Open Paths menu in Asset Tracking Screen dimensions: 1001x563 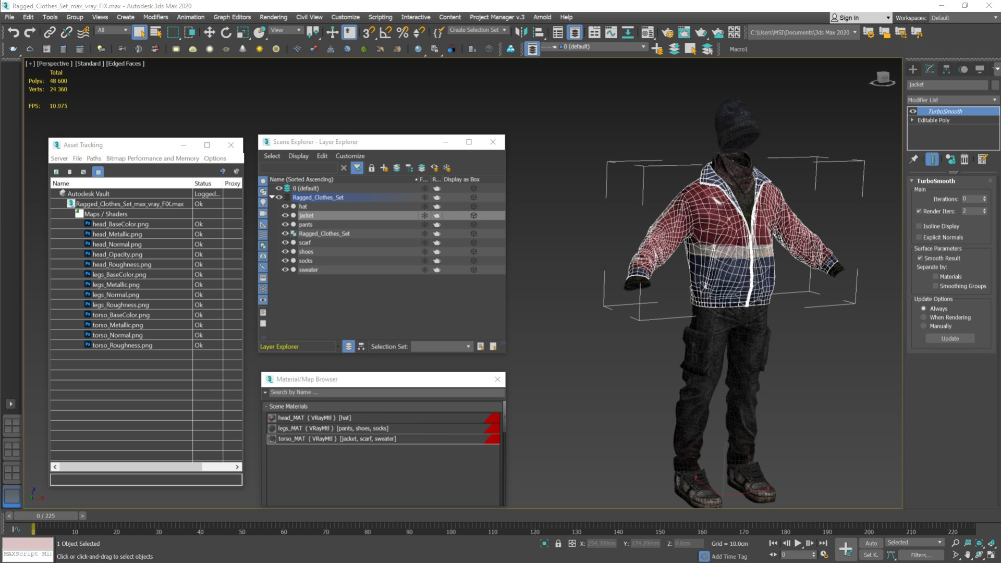point(94,158)
